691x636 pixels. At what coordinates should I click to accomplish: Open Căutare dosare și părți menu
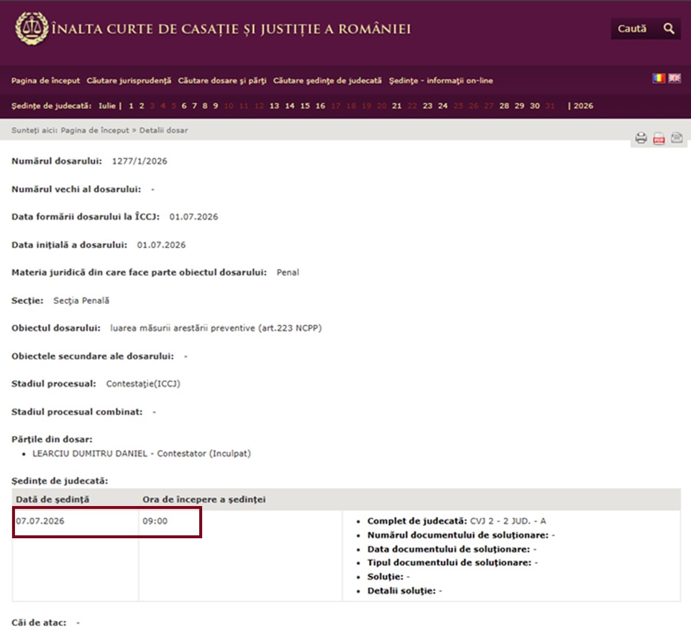pyautogui.click(x=222, y=81)
